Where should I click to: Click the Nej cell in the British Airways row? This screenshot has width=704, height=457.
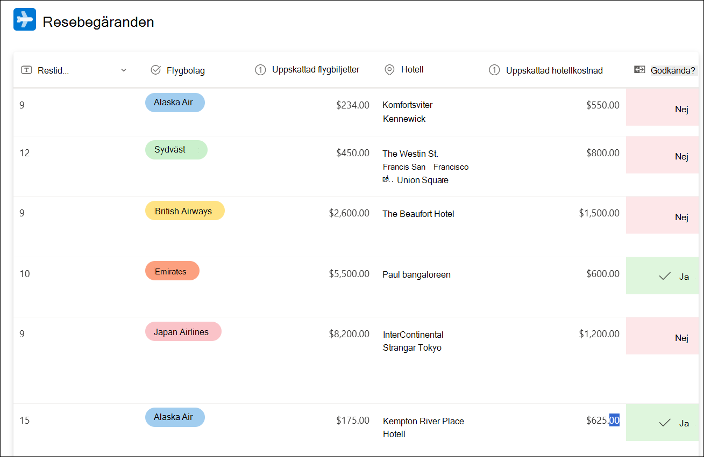pyautogui.click(x=663, y=215)
